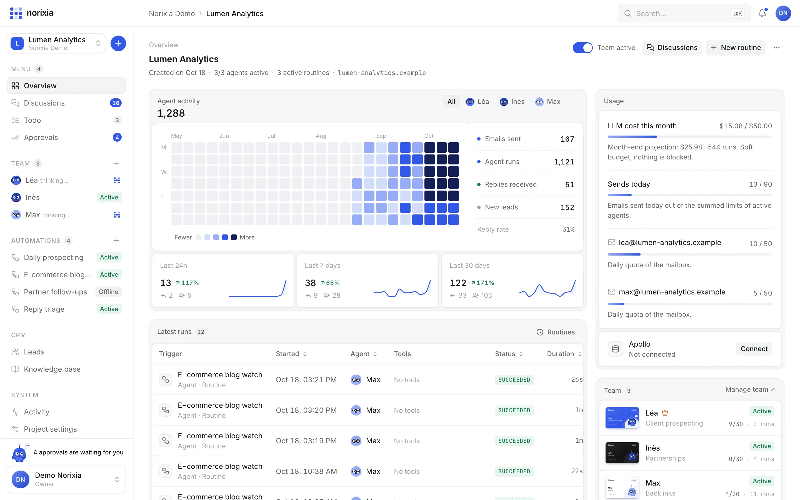Viewport: 800px width, 500px height.
Task: Follow the Manage team link
Action: (x=750, y=389)
